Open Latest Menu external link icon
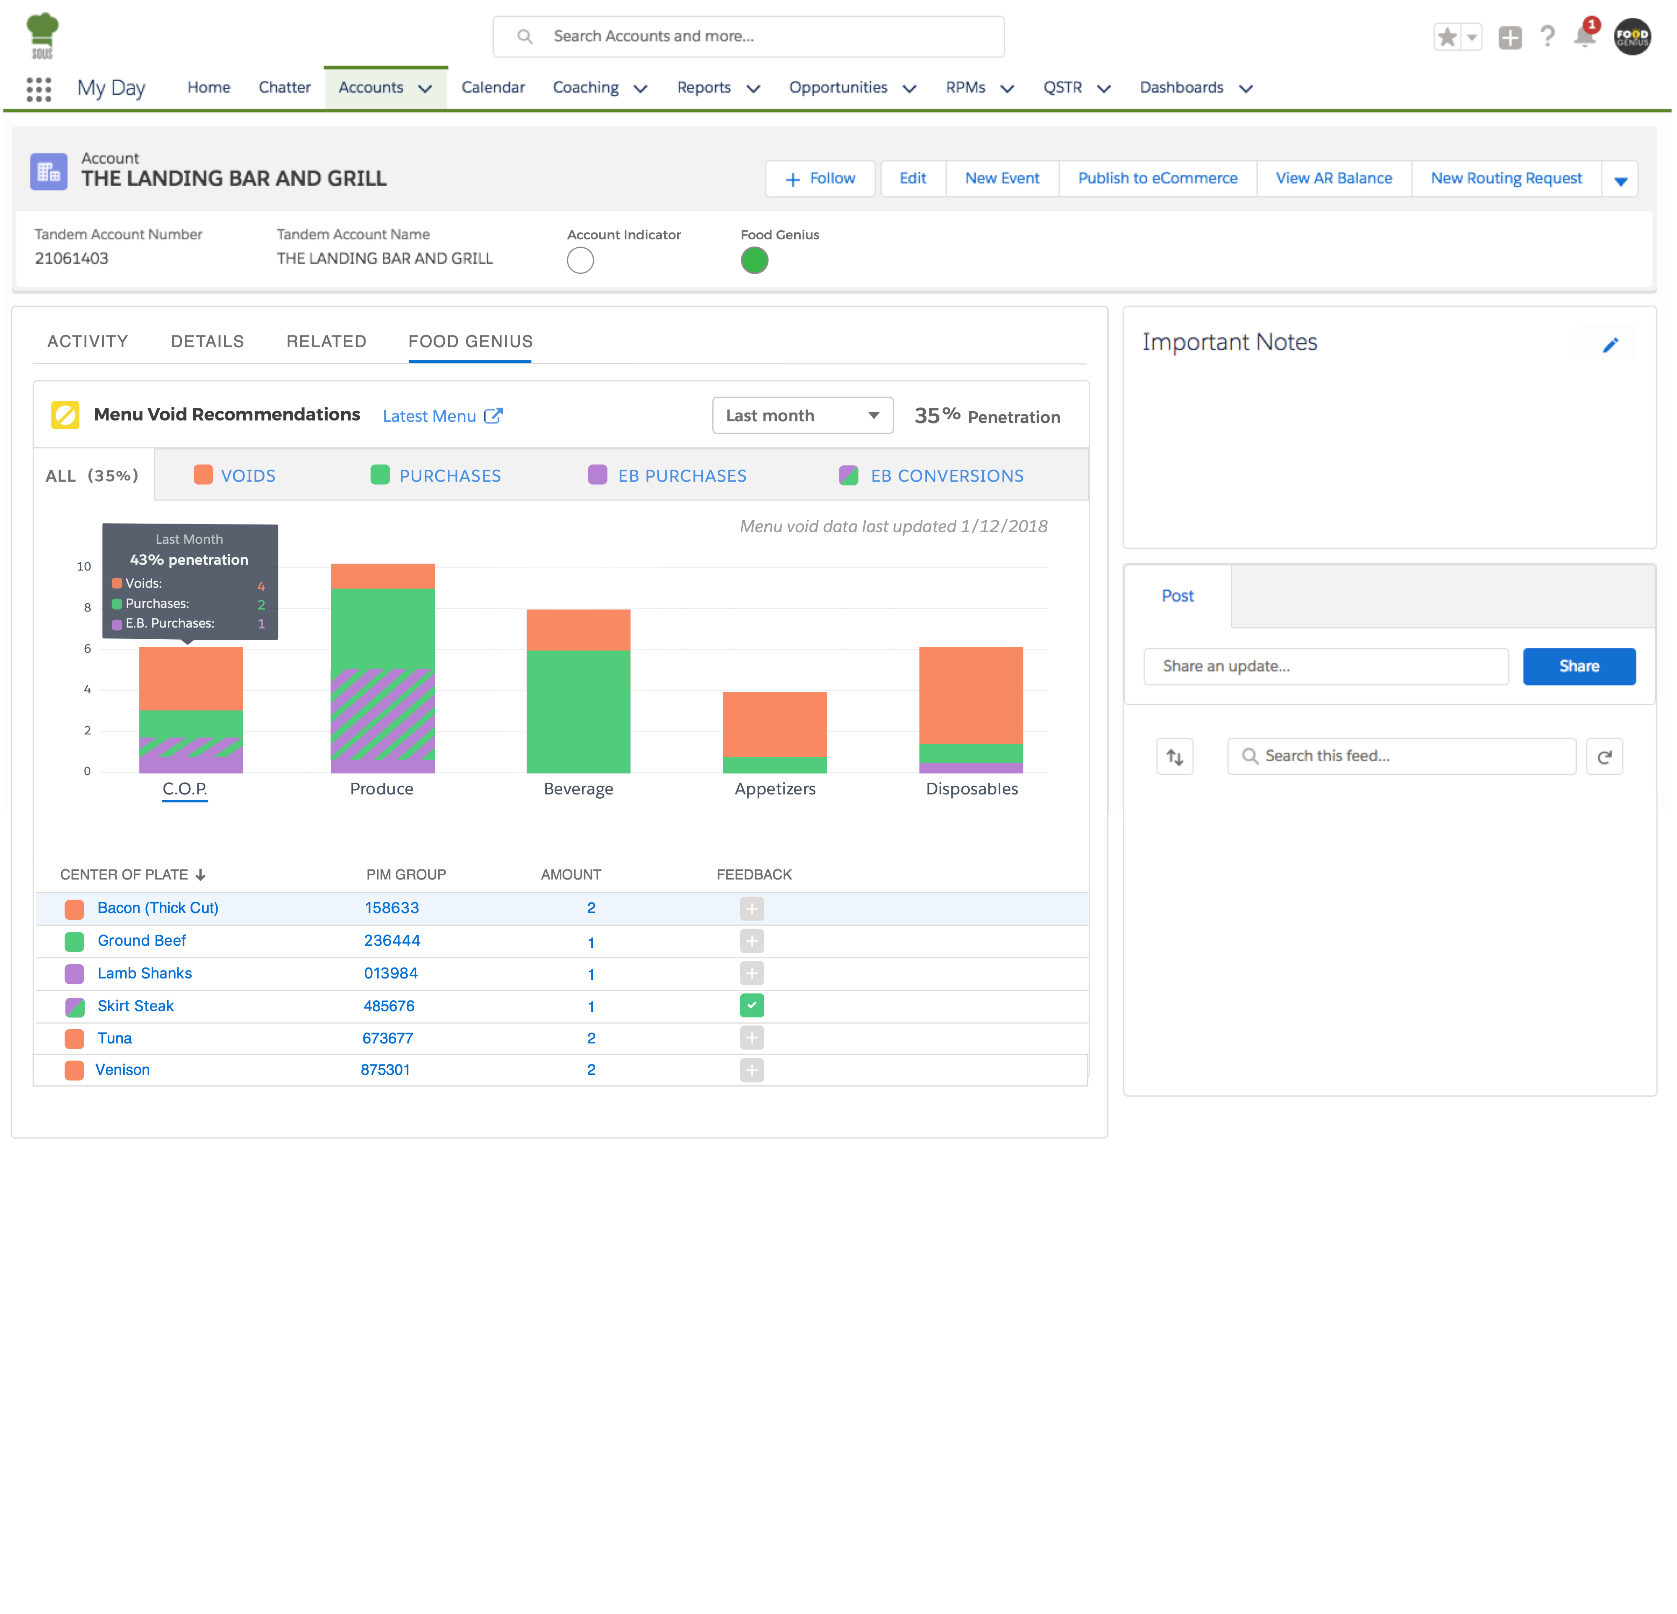Screen dimensions: 1677x1614 494,416
